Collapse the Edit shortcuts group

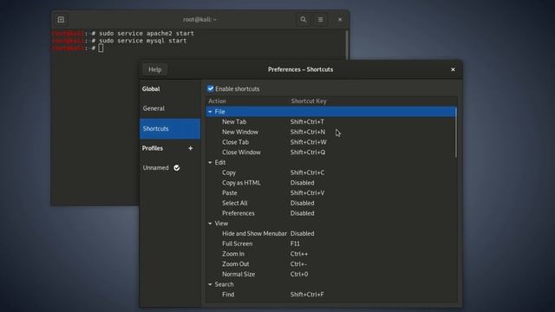(210, 163)
